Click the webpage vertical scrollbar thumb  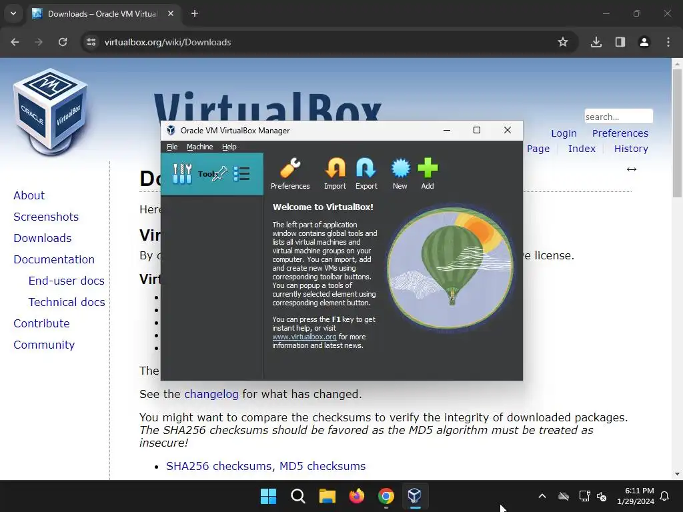(x=677, y=133)
